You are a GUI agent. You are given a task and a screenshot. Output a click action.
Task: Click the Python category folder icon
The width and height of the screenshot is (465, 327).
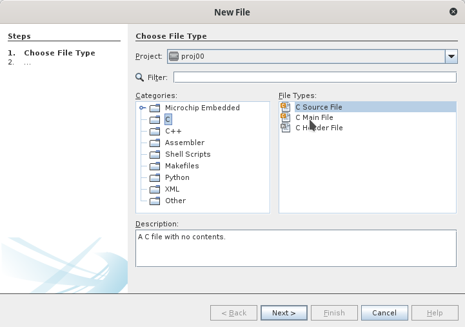pyautogui.click(x=155, y=177)
